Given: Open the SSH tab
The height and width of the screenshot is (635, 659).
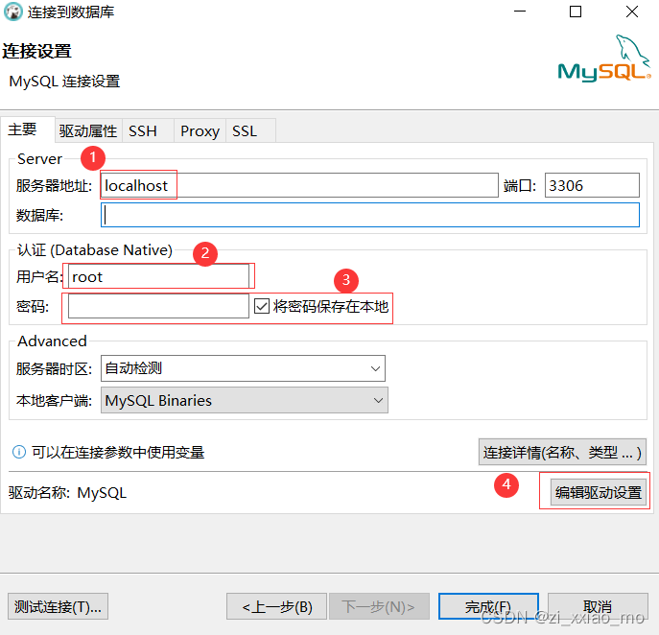Looking at the screenshot, I should (143, 131).
